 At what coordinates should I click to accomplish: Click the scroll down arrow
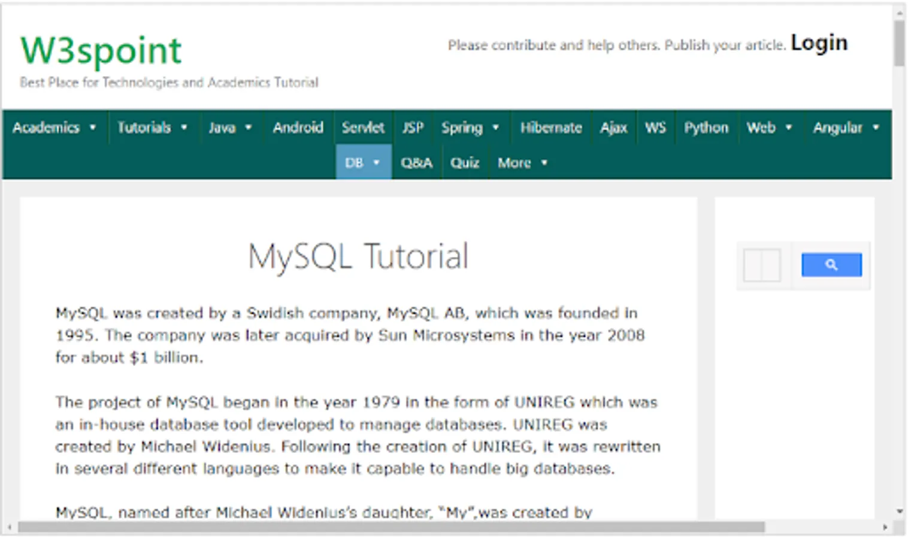(899, 511)
